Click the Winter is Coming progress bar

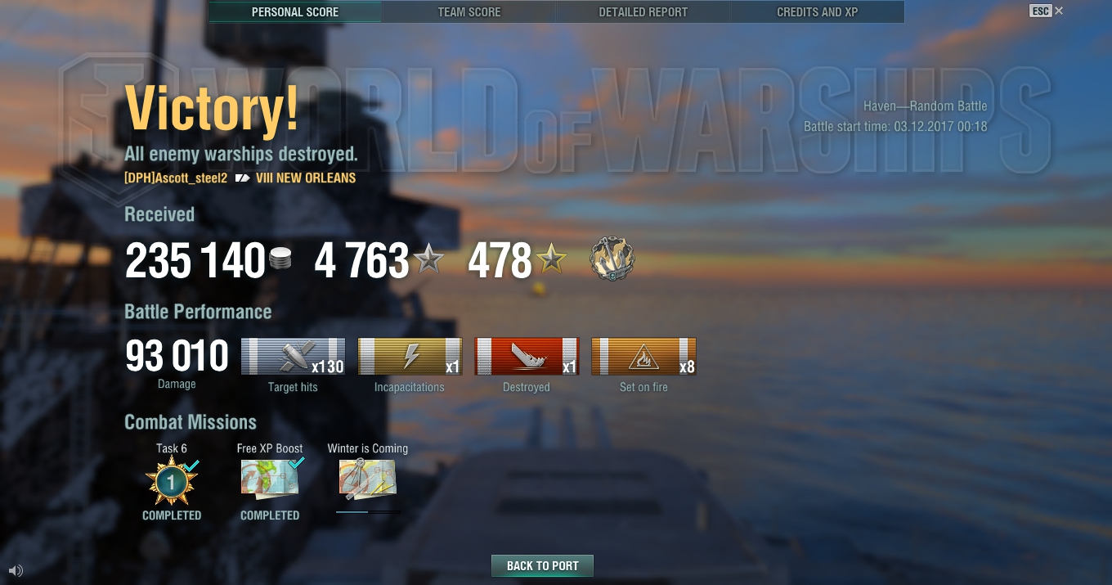coord(368,512)
